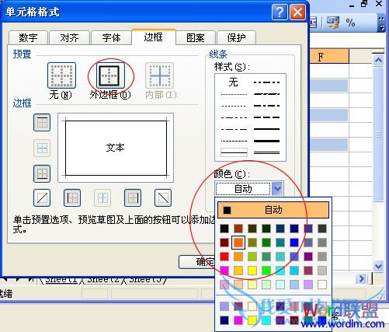The height and width of the screenshot is (332, 389).
Task: Pick the pure blue color swatch
Action: 294,243
